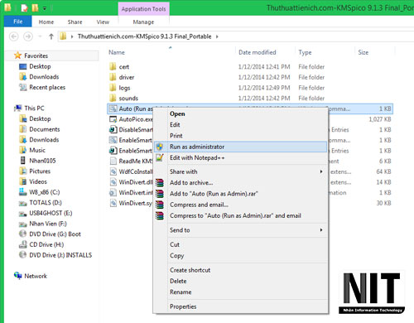
Task: Click chevron before folder name in address bar
Action: coord(72,36)
